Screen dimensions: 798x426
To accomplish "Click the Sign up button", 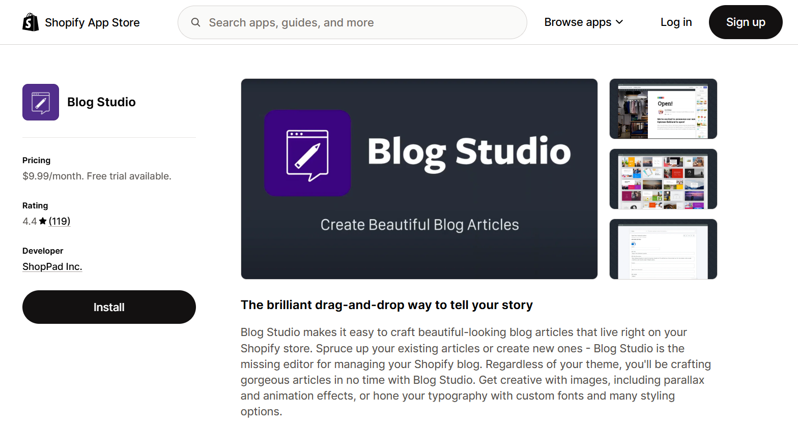I will 746,22.
